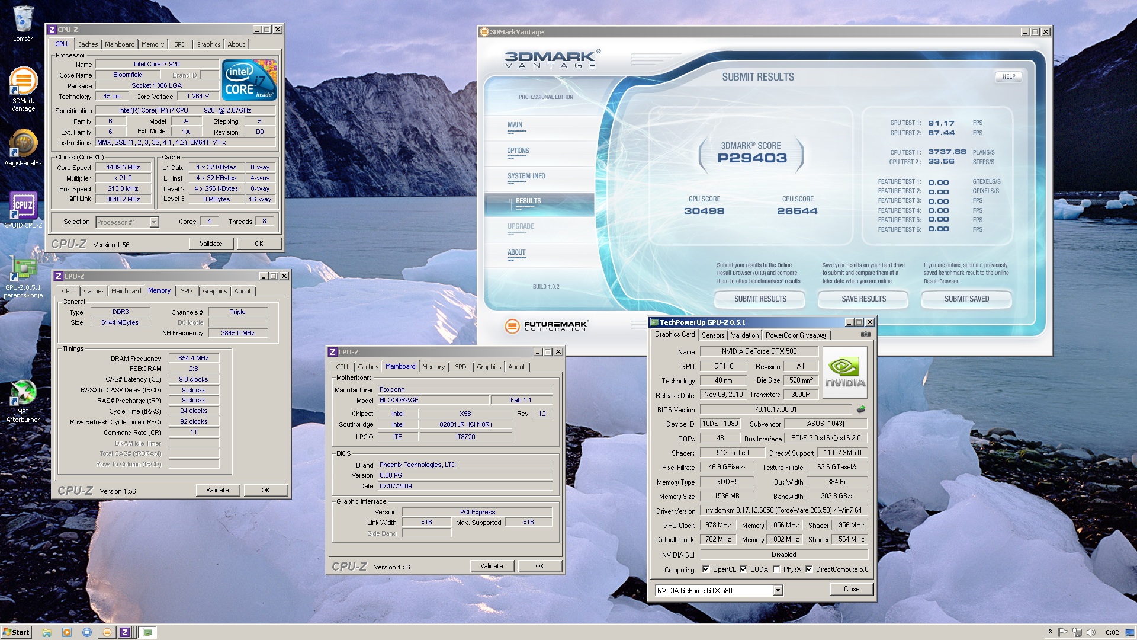Toggle the DirectCompute 5.0 checkbox

point(809,569)
